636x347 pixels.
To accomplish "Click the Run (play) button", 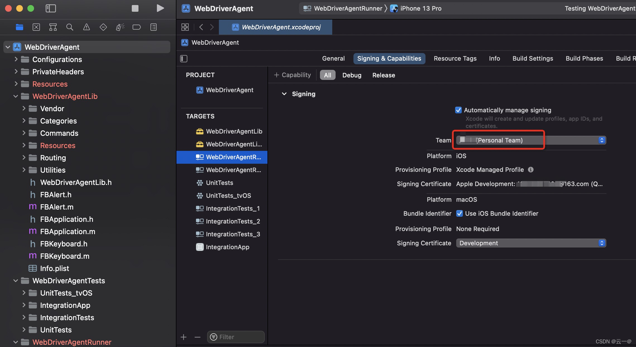I will pyautogui.click(x=160, y=8).
